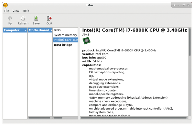Click the 'wp' capability text

point(92,76)
